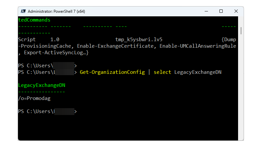
Task: Click the 1.0 version number
Action: (55, 40)
